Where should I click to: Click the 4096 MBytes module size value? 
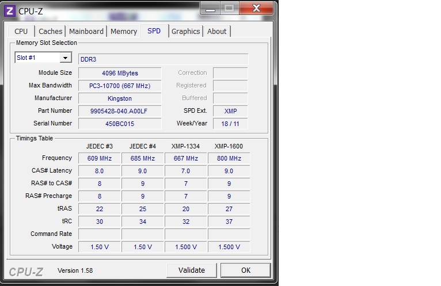click(x=120, y=73)
